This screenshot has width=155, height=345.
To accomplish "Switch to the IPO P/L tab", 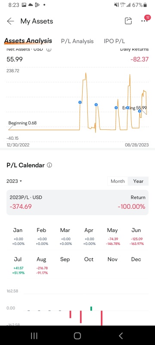I will point(115,41).
